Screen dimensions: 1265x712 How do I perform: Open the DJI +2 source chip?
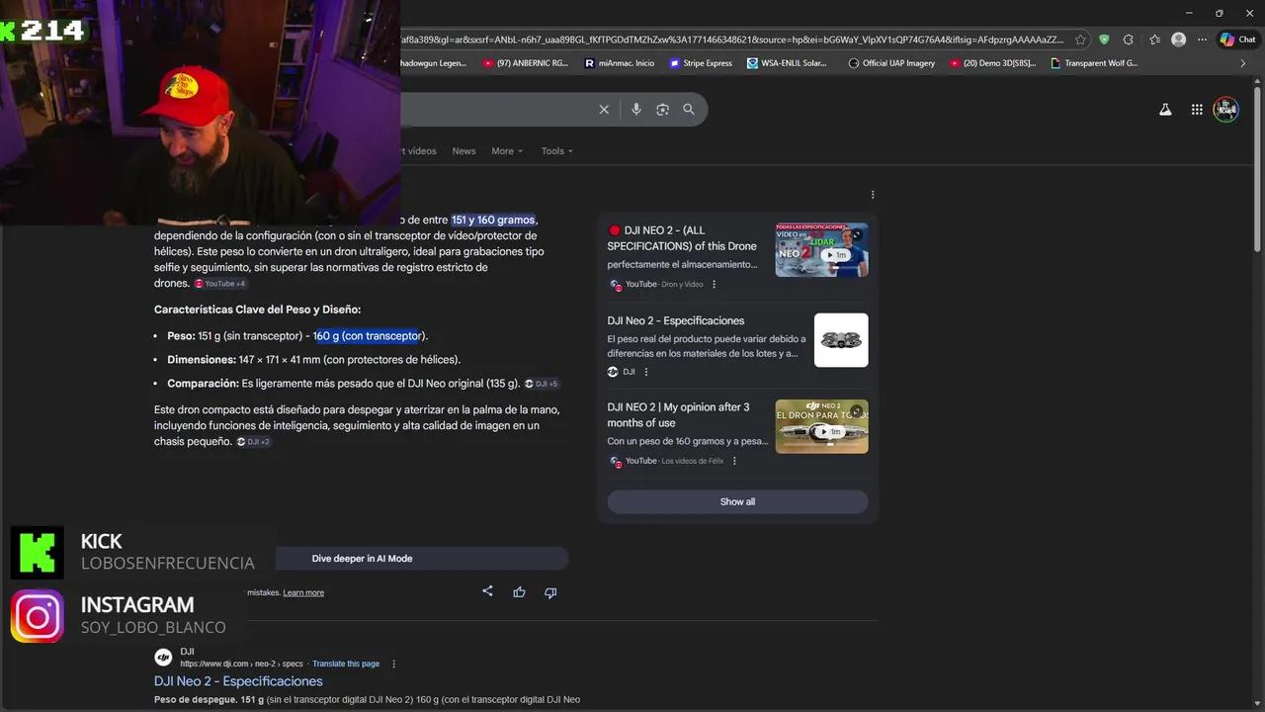tap(253, 442)
